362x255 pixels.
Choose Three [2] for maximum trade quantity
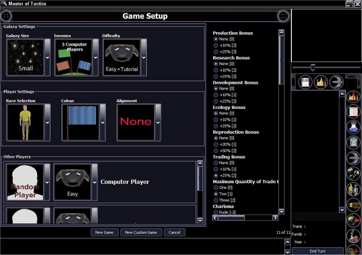click(x=224, y=200)
